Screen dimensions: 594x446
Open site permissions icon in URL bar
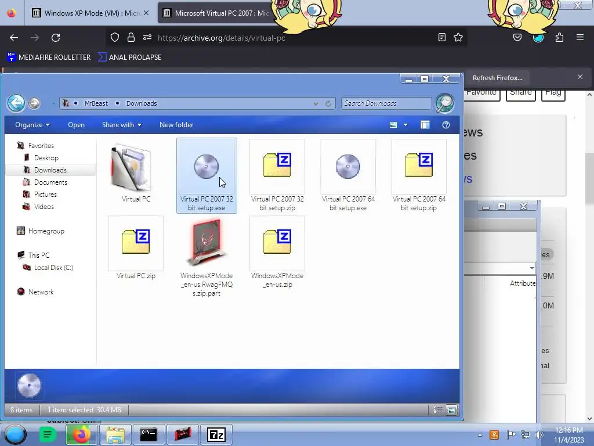[147, 37]
